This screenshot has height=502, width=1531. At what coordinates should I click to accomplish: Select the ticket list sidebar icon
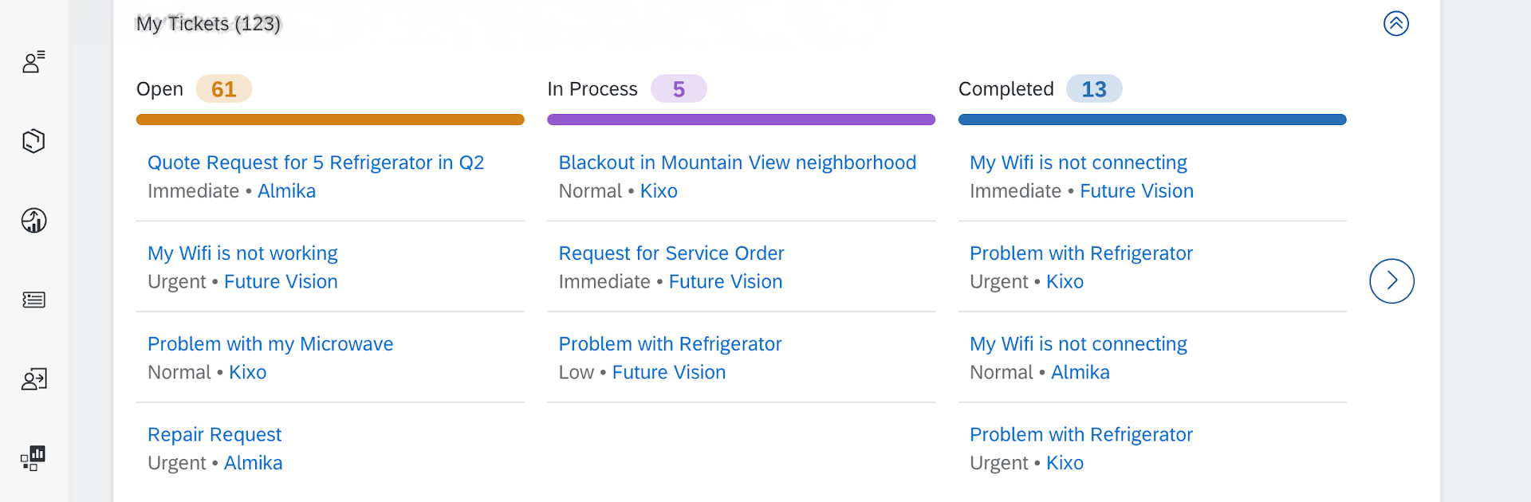click(33, 300)
